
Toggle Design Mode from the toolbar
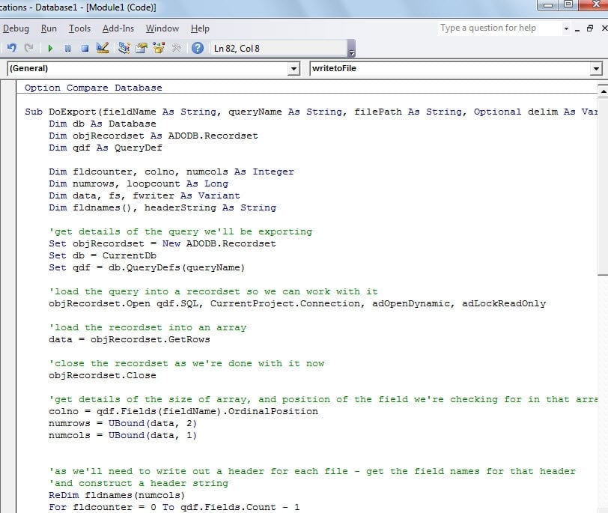[x=102, y=48]
